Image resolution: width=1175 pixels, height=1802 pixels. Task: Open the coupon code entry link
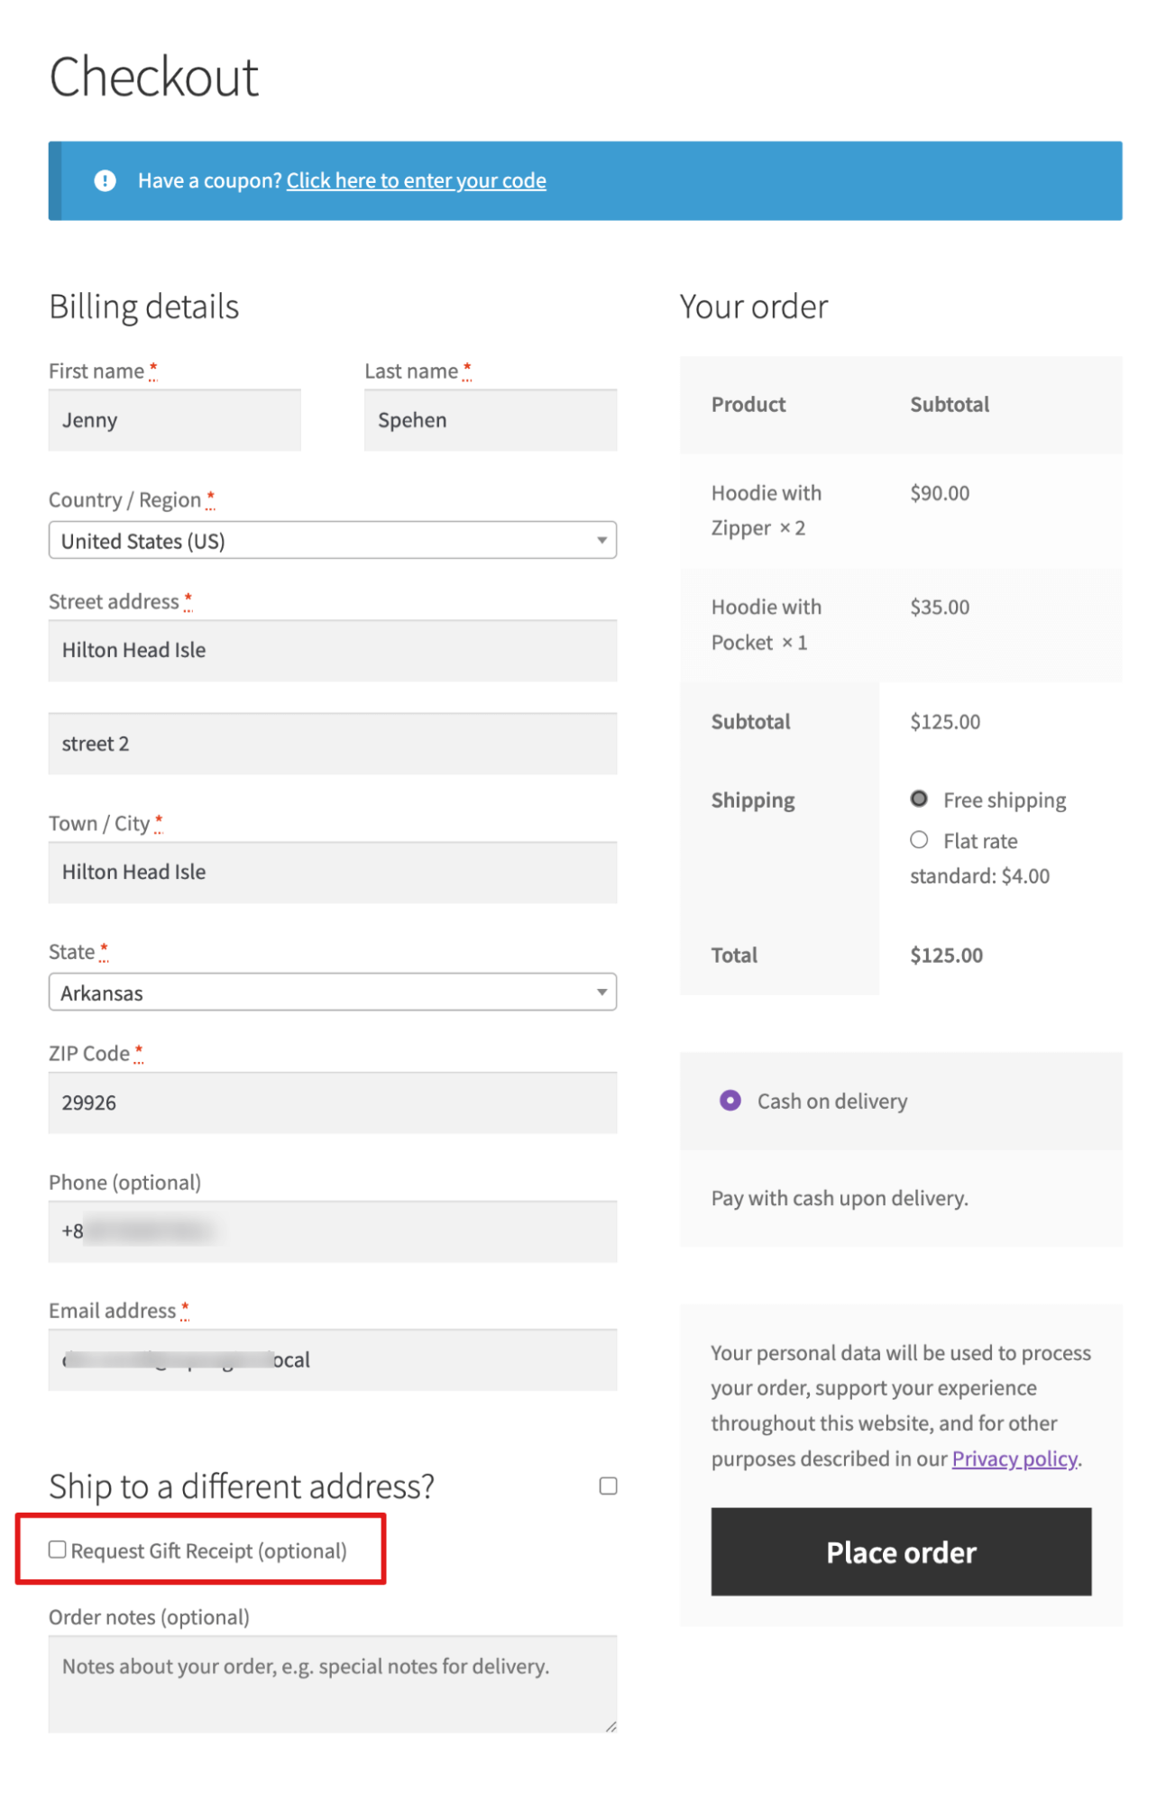click(416, 179)
